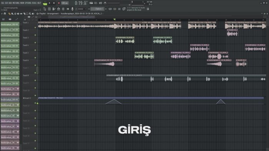Mute Track 3 with its dot

click(x=35, y=43)
